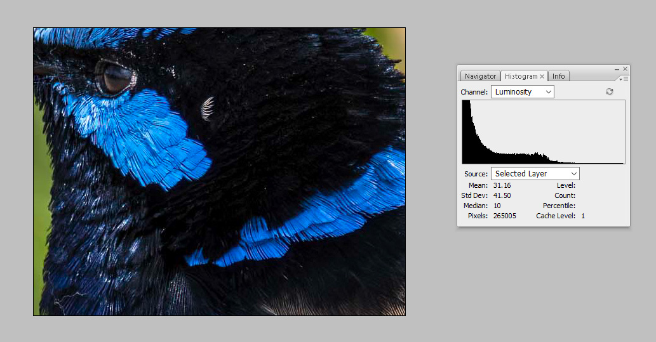Viewport: 656px width, 342px height.
Task: Click the small white feather on black plumage
Action: (x=207, y=109)
